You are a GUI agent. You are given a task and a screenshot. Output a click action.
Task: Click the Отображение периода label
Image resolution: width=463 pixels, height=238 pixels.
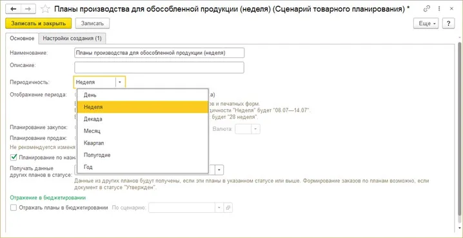click(39, 95)
